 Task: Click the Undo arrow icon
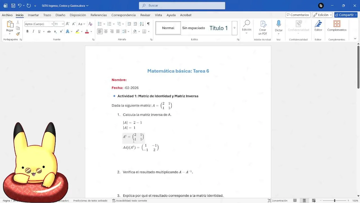19,6
